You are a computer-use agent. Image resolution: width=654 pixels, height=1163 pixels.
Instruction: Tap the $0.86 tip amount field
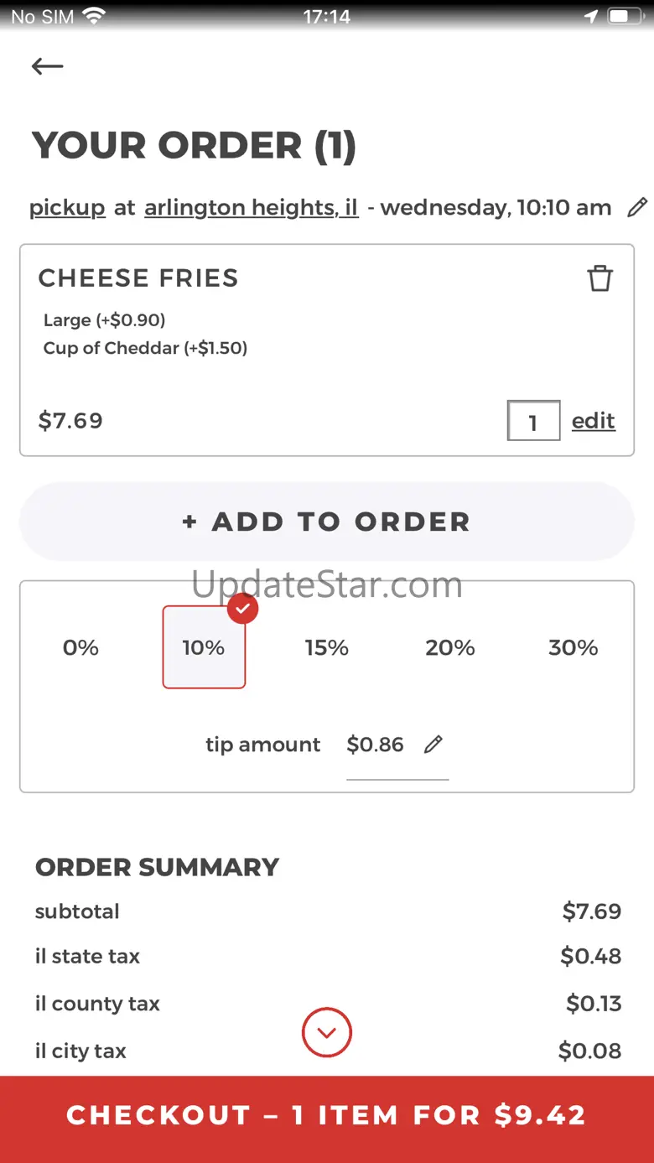tap(376, 745)
